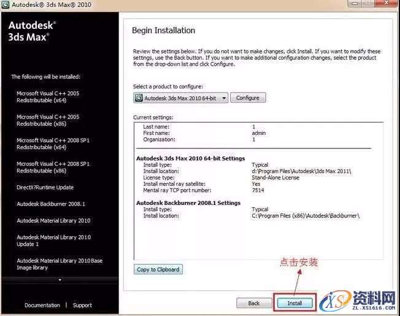The width and height of the screenshot is (400, 316).
Task: Select 'Autodesk Material Library 2010' list entry
Action: (x=53, y=221)
